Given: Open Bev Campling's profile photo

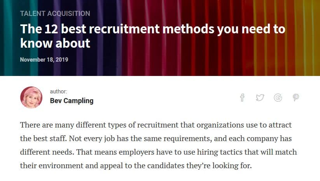Looking at the screenshot, I should tap(31, 97).
